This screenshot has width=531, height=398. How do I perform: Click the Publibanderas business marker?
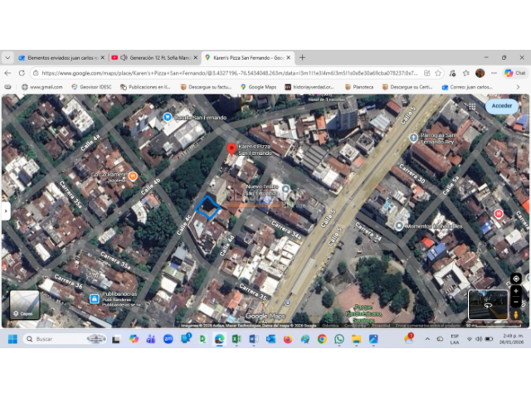coord(95,299)
